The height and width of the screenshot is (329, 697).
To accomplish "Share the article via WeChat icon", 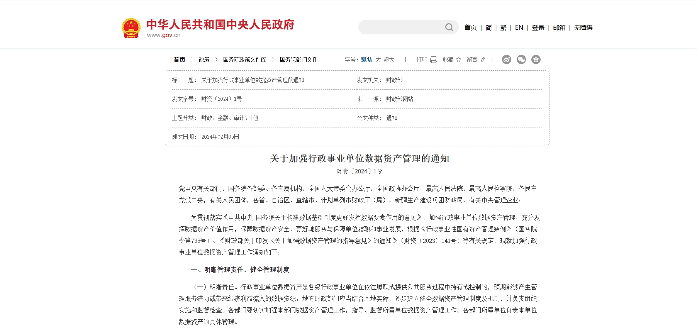I will tap(521, 59).
